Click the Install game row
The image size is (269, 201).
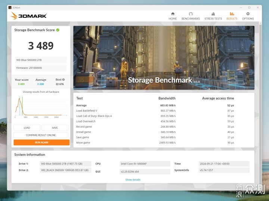[x=155, y=132]
